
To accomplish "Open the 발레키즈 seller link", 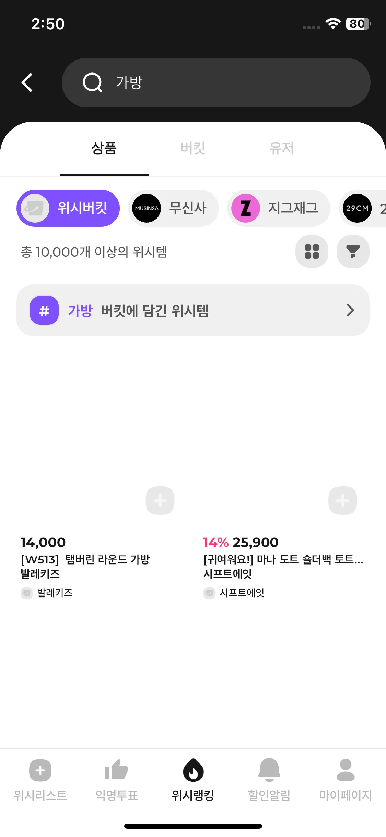I will [55, 593].
